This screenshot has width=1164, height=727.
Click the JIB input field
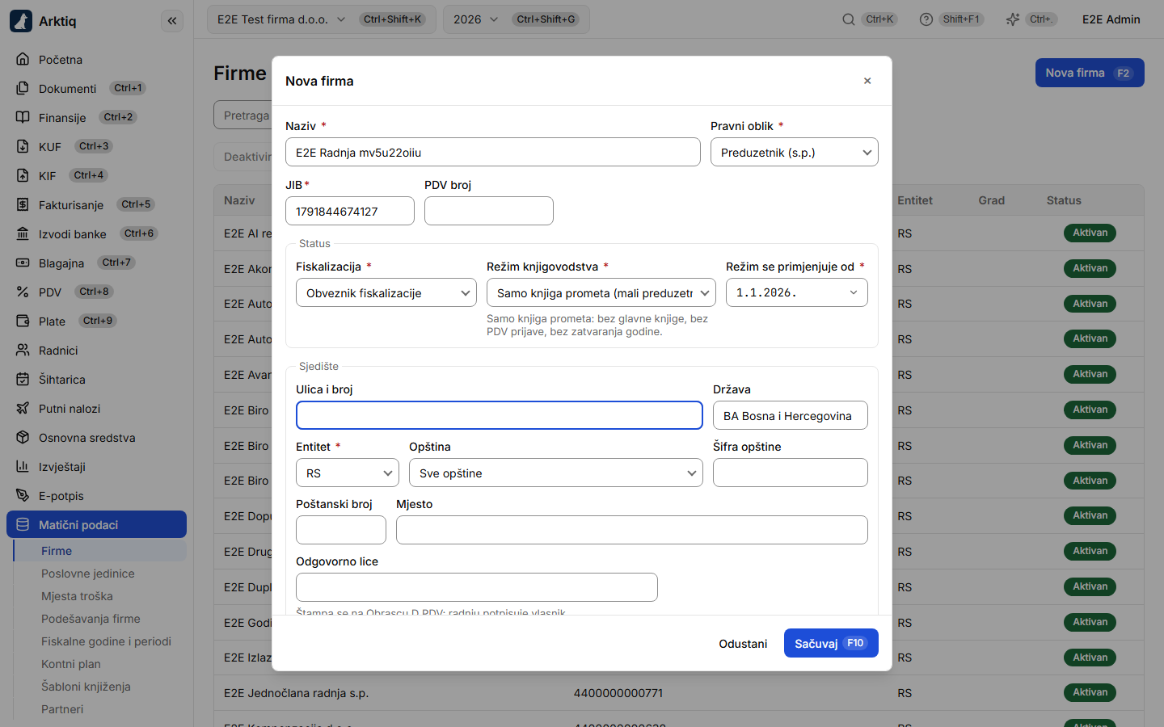[350, 211]
